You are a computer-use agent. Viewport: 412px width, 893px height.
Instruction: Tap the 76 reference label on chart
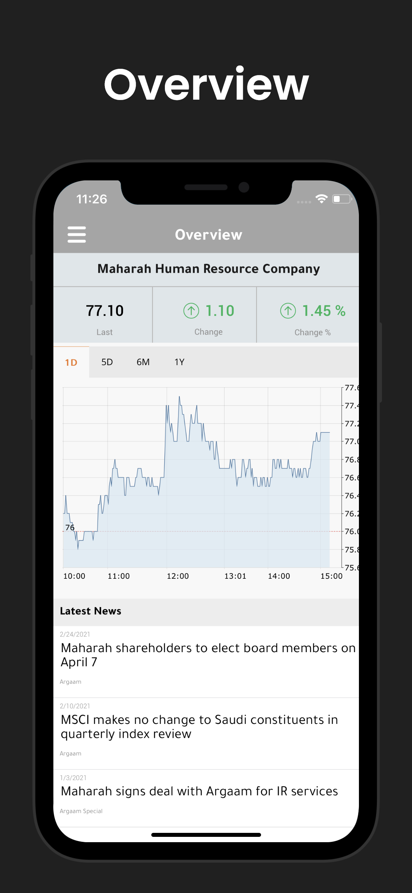coord(70,527)
